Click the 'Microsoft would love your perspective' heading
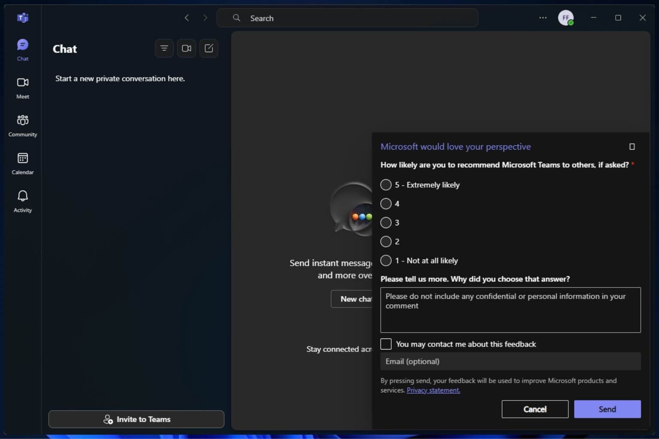659x439 pixels. click(x=456, y=147)
